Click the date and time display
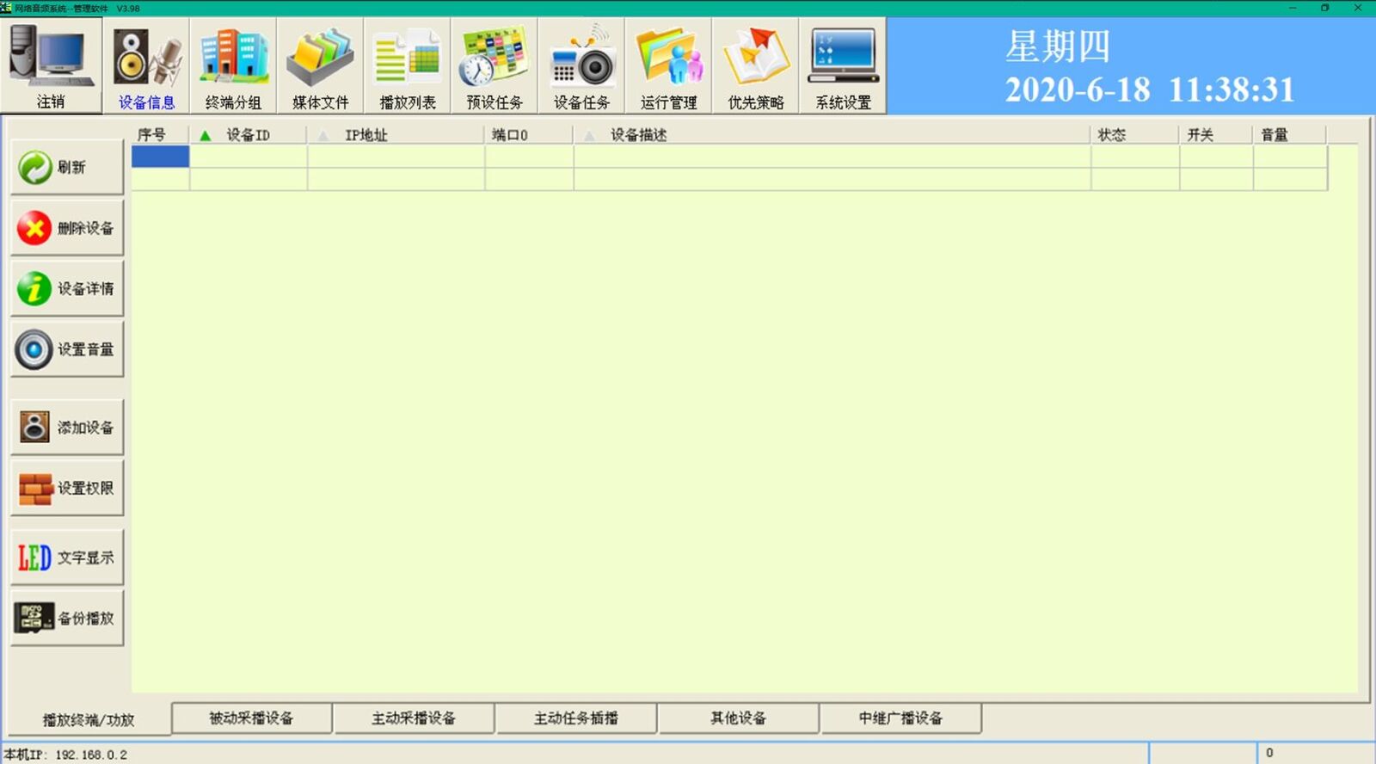The image size is (1376, 764). (x=1150, y=89)
